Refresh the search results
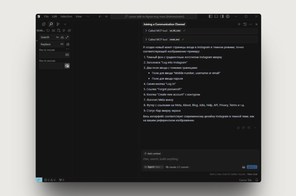This screenshot has height=196, width=296. click(x=48, y=30)
